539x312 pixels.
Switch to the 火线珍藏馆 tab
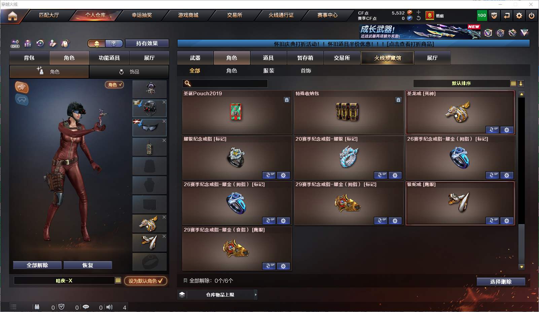point(387,58)
